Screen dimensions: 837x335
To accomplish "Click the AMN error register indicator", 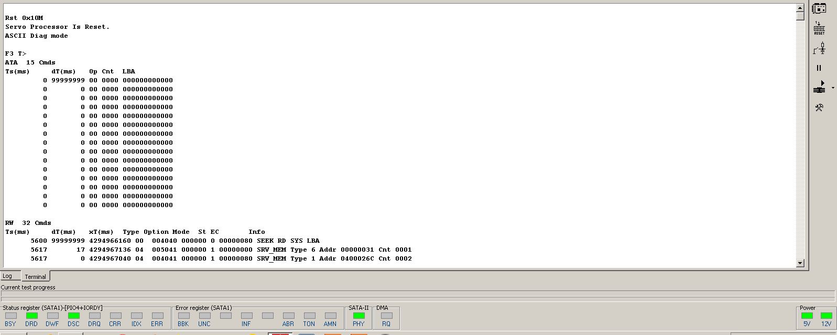I will click(x=331, y=316).
